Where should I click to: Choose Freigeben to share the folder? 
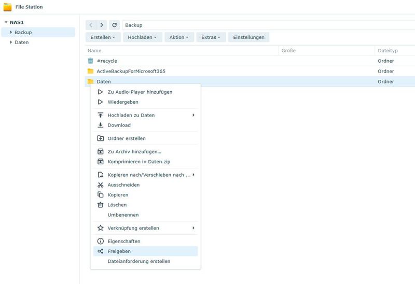click(x=146, y=251)
